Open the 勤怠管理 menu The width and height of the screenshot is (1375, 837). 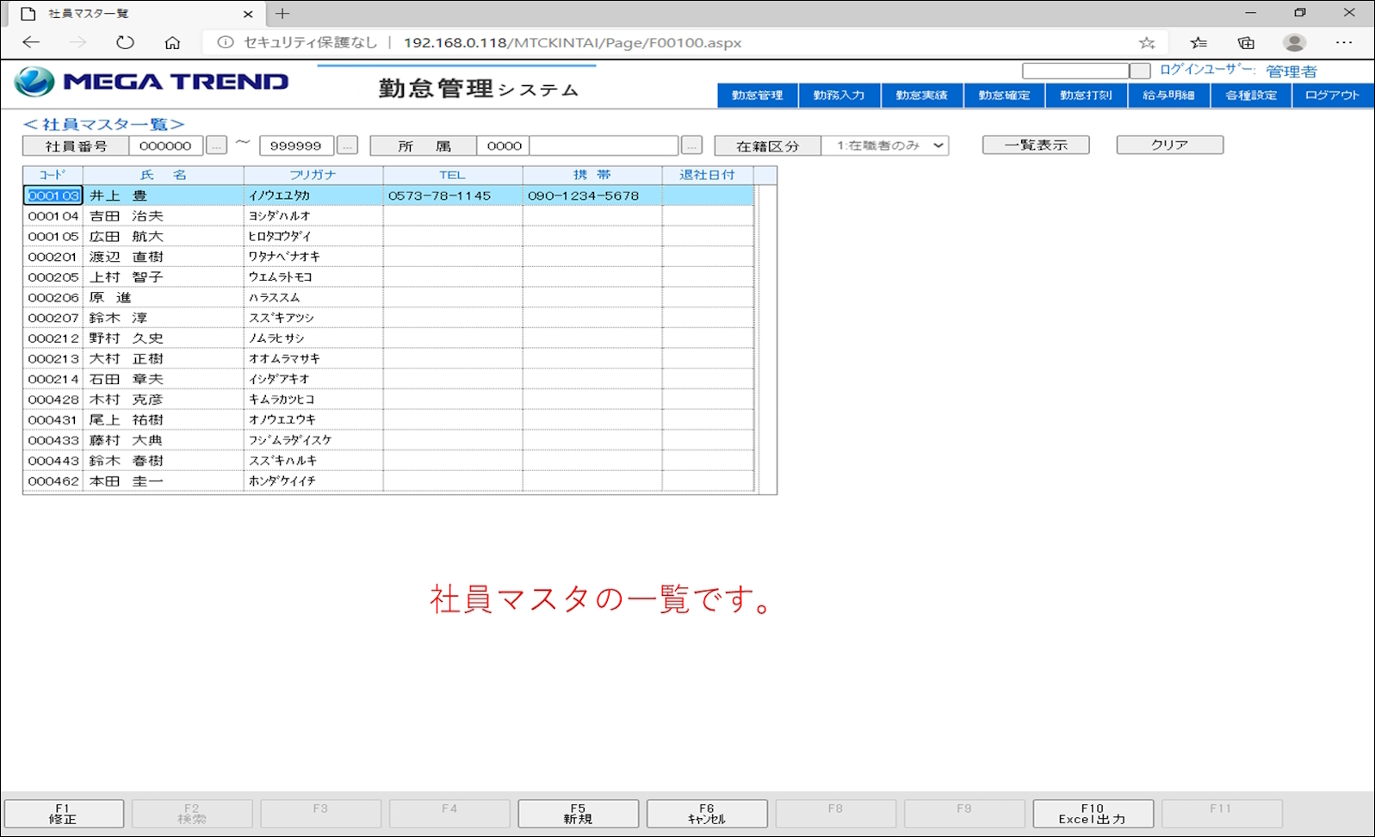click(758, 96)
